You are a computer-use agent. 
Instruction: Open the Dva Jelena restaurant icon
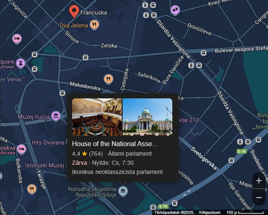[x=94, y=25]
